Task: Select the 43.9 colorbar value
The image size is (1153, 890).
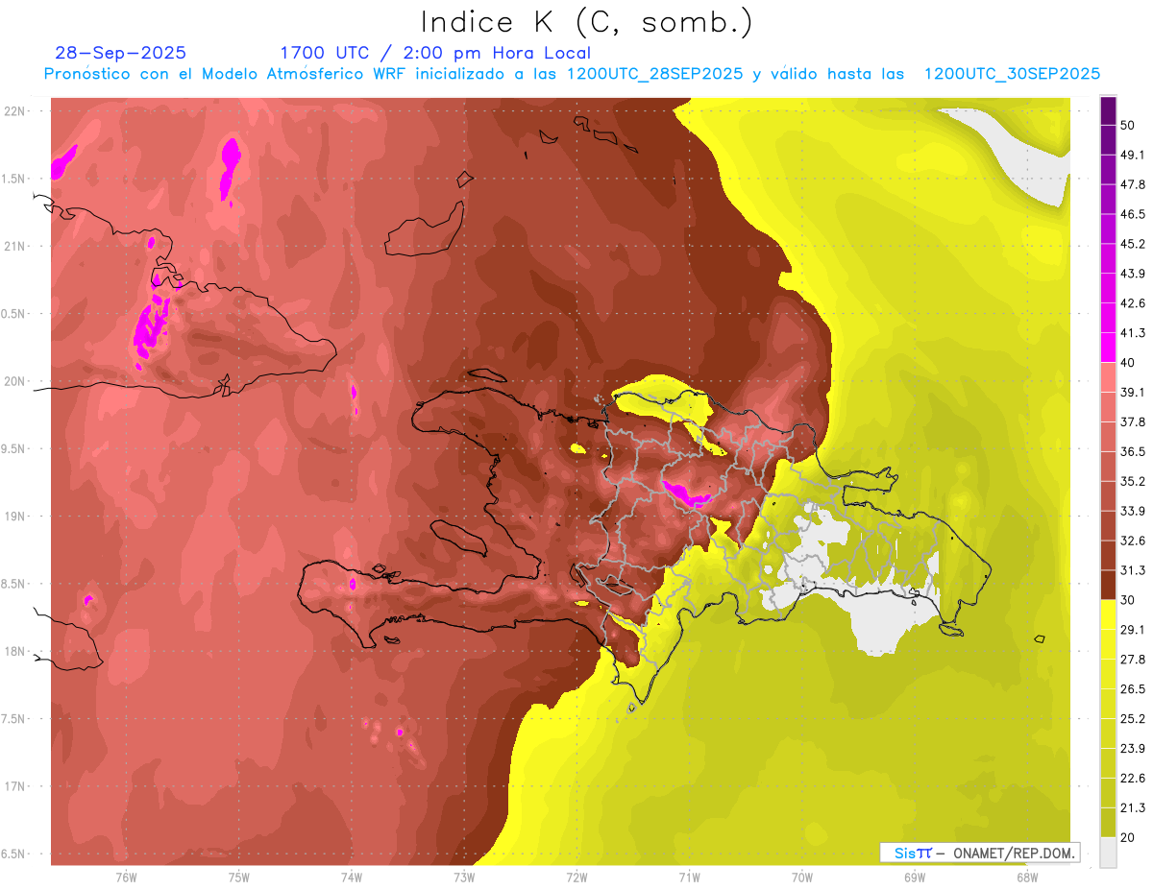Action: point(1134,274)
